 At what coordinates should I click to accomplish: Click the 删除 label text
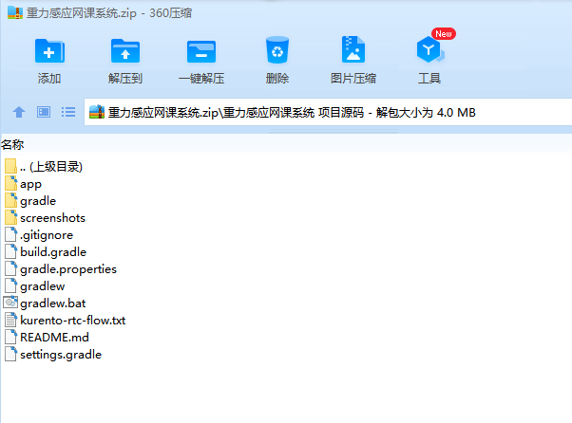click(x=277, y=79)
